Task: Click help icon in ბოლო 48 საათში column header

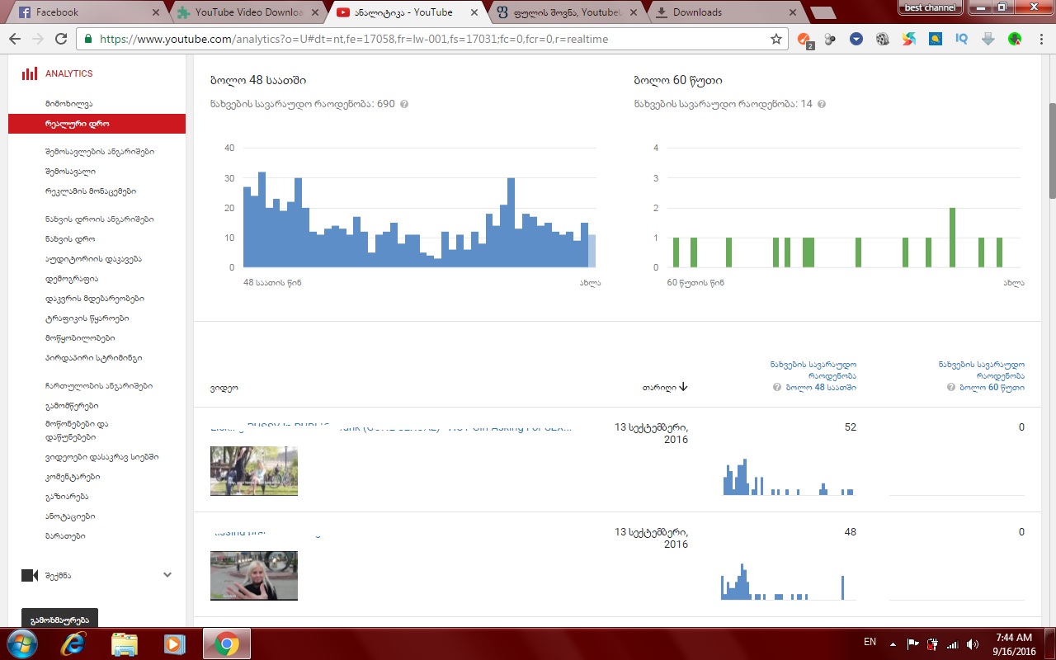Action: (777, 387)
